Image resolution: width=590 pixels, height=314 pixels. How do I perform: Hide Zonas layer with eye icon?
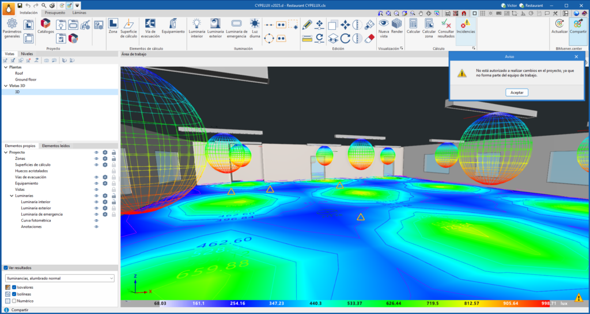tap(97, 159)
